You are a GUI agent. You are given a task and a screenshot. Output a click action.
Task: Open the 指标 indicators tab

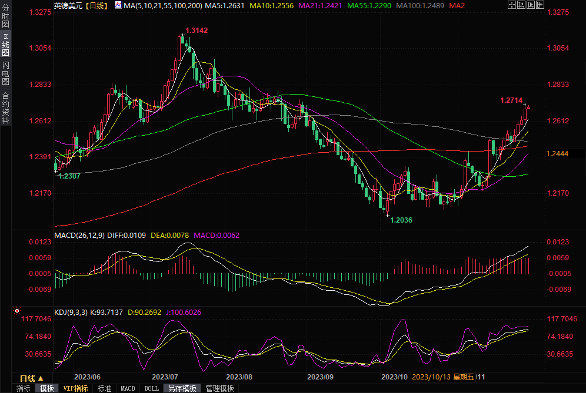click(24, 388)
